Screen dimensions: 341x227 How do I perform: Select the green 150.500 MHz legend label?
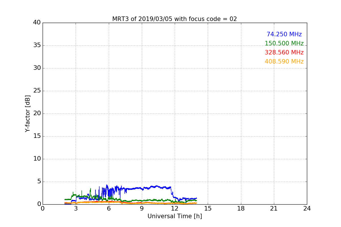pyautogui.click(x=284, y=43)
